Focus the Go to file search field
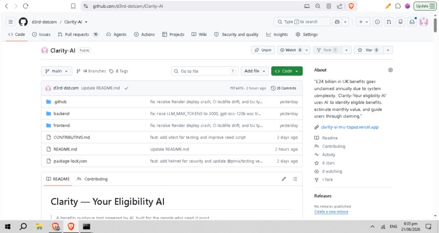Viewport: 439px width, 233px height. (205, 71)
